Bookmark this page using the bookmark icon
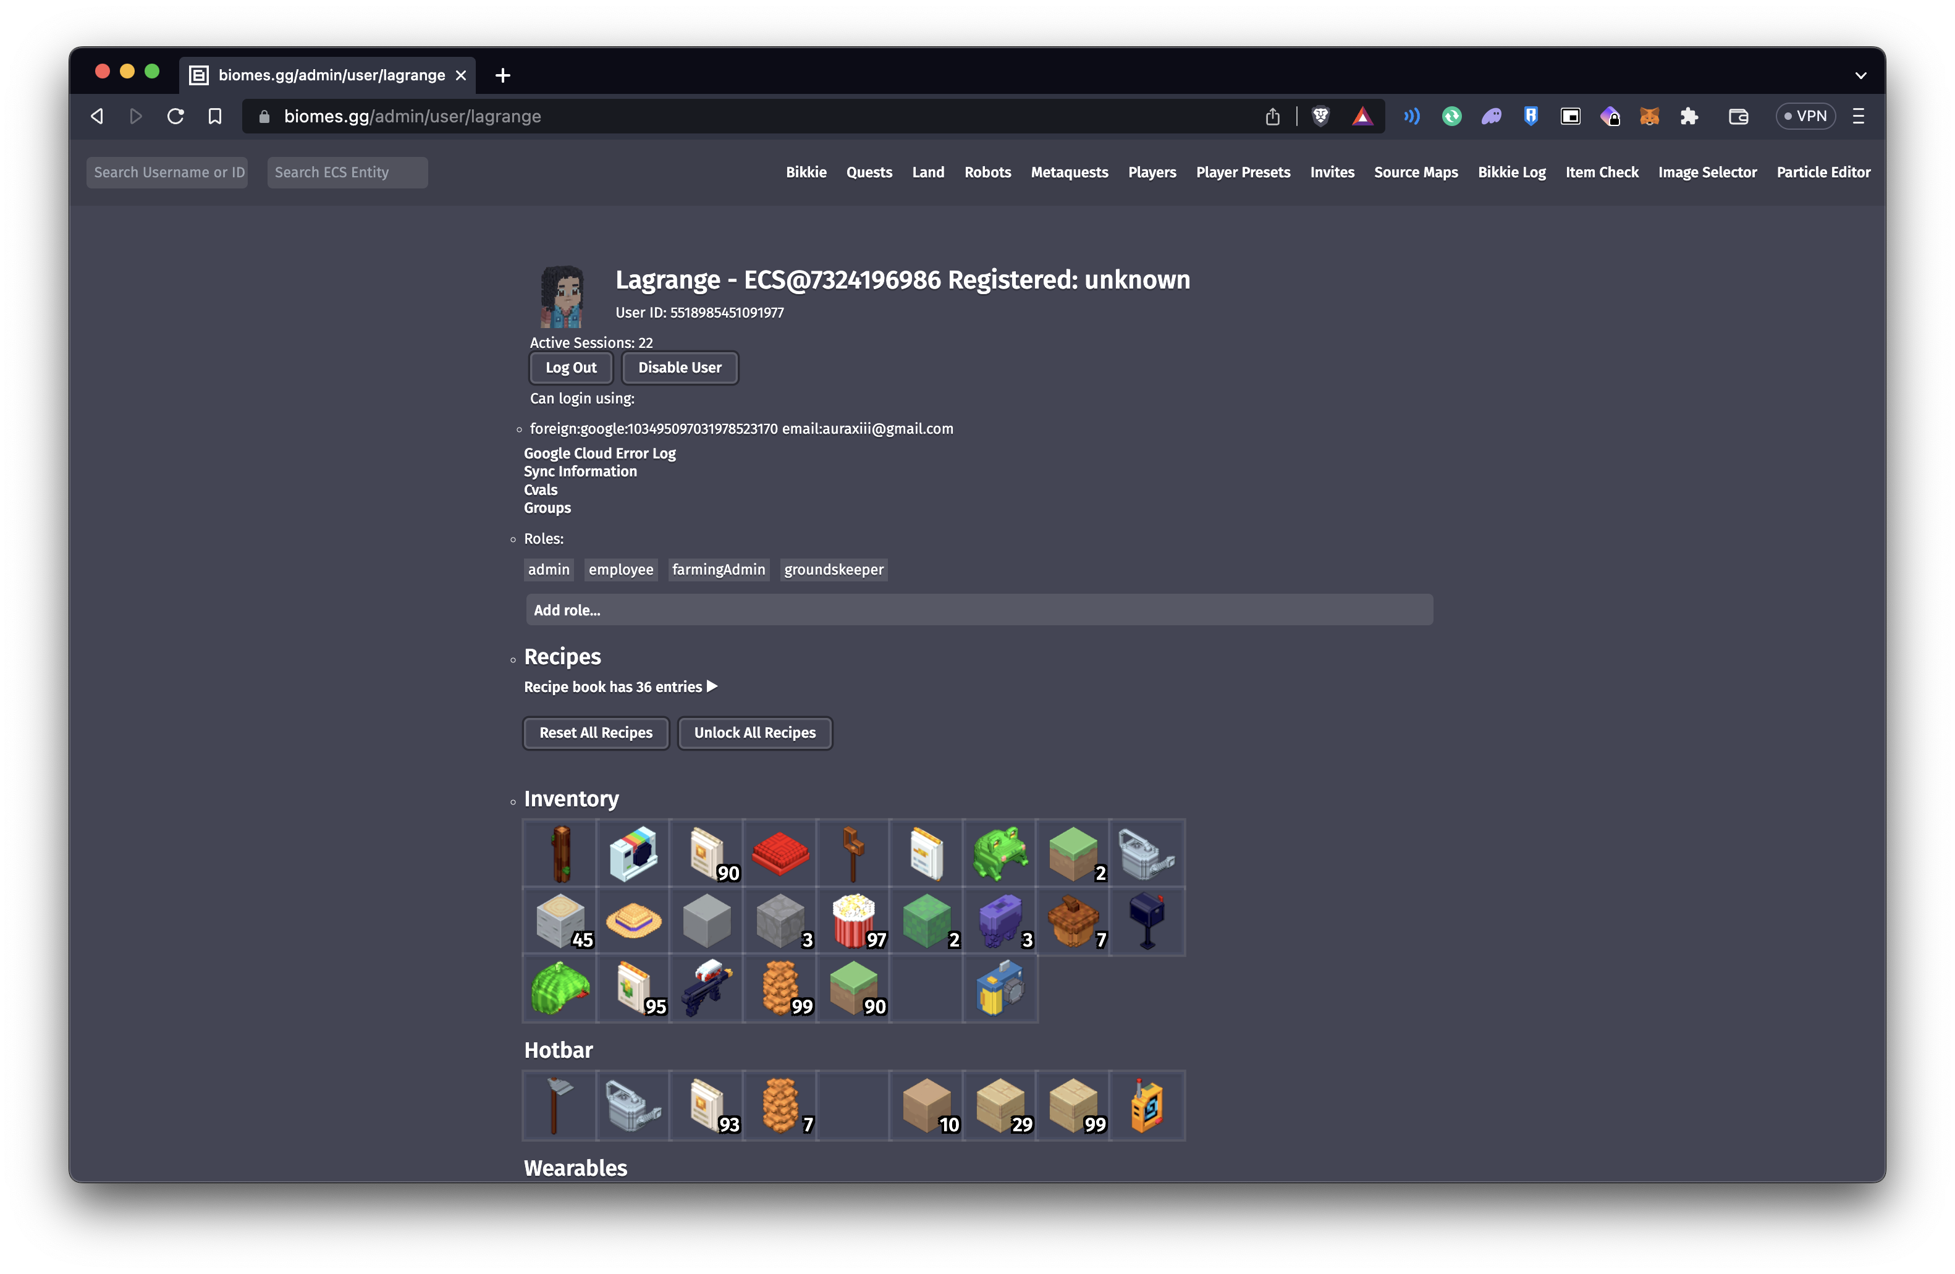Viewport: 1955px width, 1274px height. point(214,117)
